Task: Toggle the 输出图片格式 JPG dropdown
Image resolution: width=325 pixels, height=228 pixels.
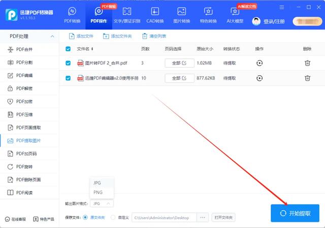Action: coord(102,204)
